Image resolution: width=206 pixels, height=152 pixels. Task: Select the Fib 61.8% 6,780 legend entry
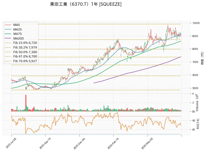point(21,56)
